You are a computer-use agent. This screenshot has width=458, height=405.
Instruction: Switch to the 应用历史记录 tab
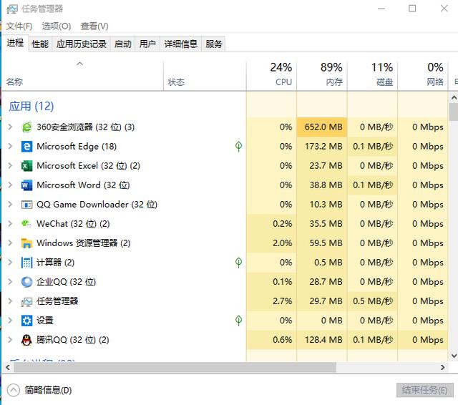click(81, 44)
